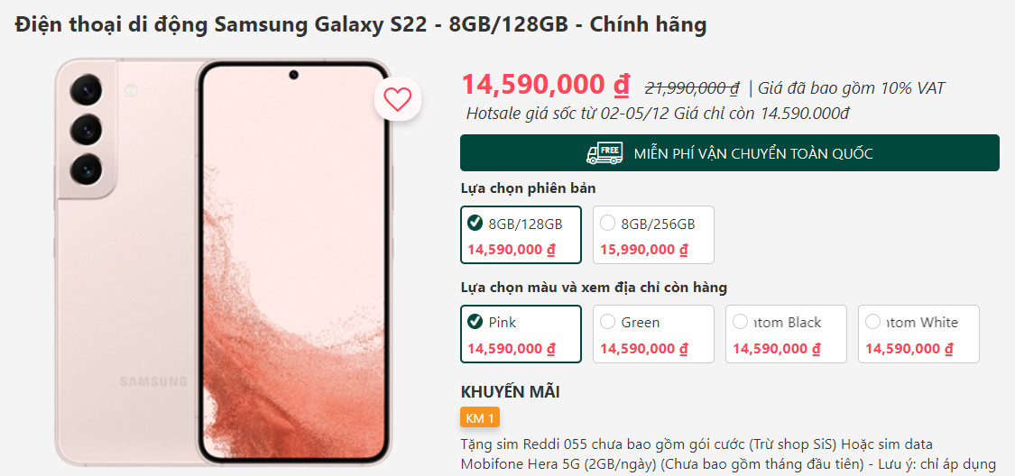This screenshot has width=1015, height=476.
Task: Click the KHUYẾN MÃI section heading
Action: pyautogui.click(x=510, y=392)
